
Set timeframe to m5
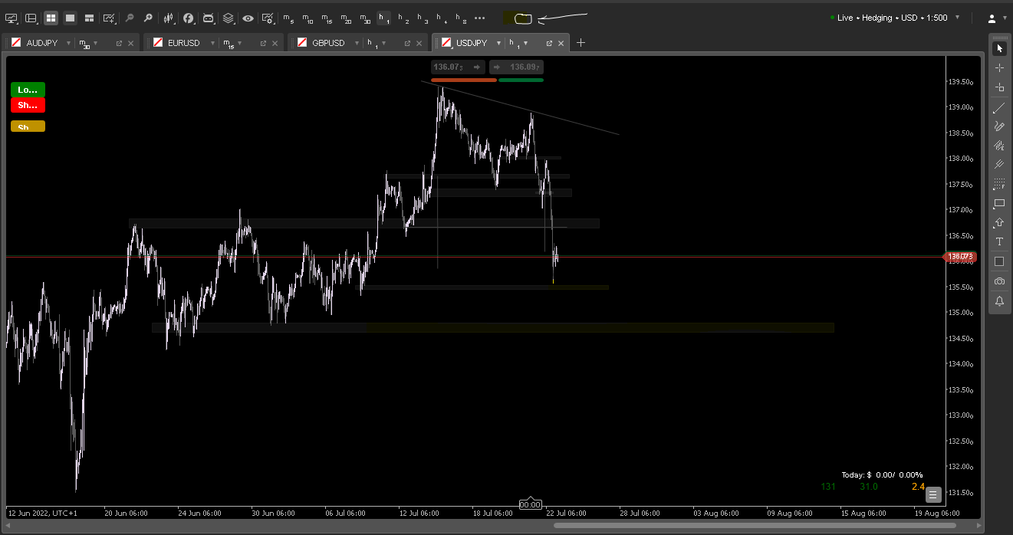coord(288,18)
